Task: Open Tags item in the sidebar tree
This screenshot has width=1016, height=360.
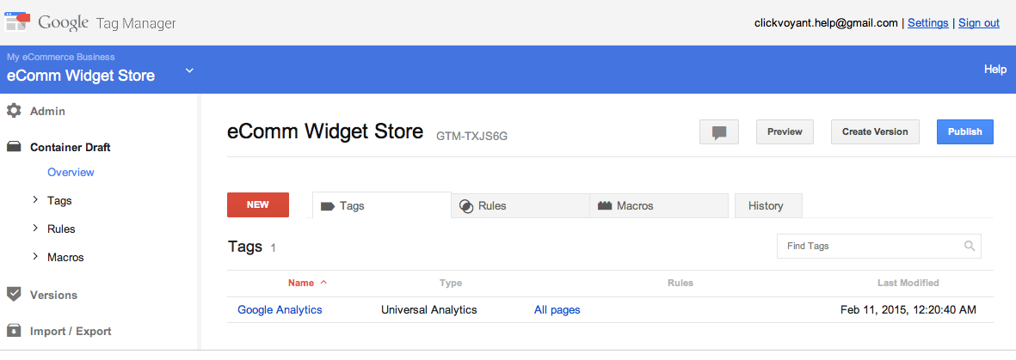Action: pos(59,201)
